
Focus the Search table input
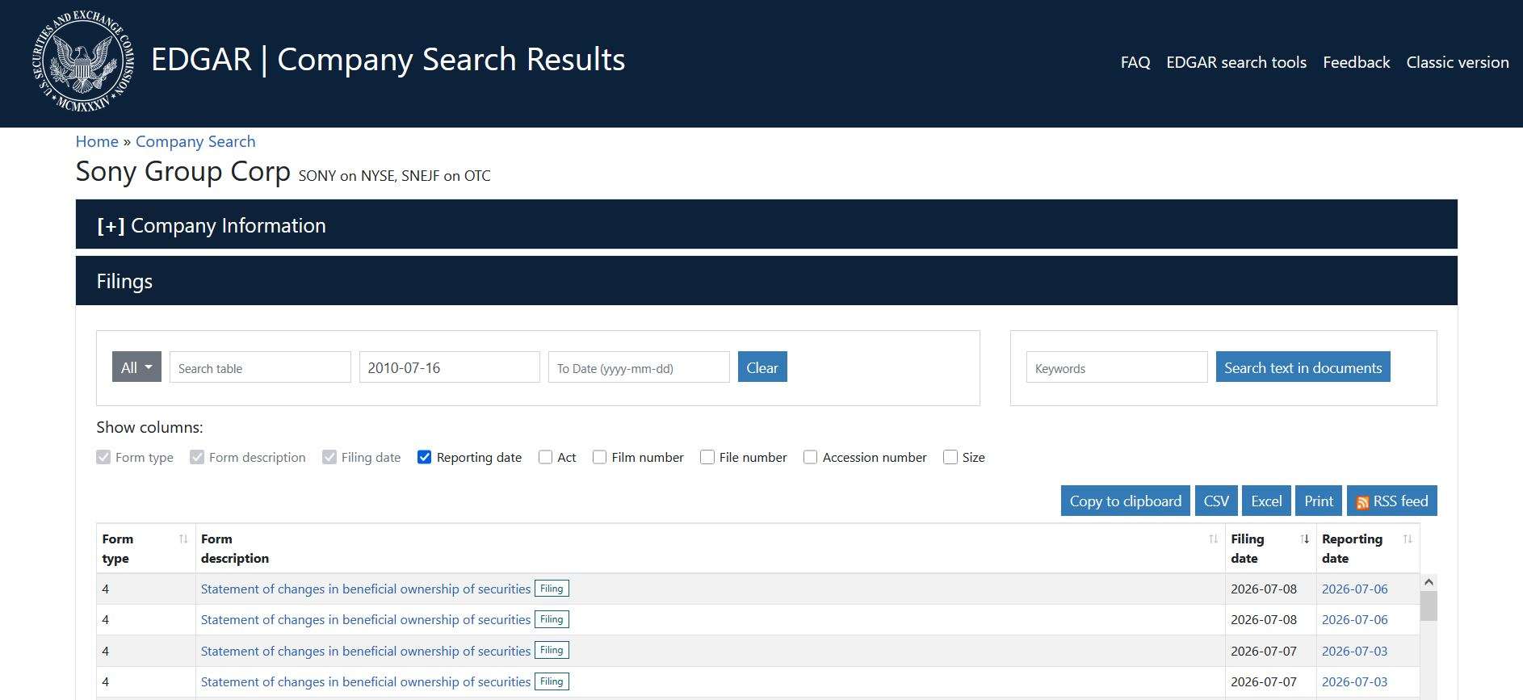point(260,367)
